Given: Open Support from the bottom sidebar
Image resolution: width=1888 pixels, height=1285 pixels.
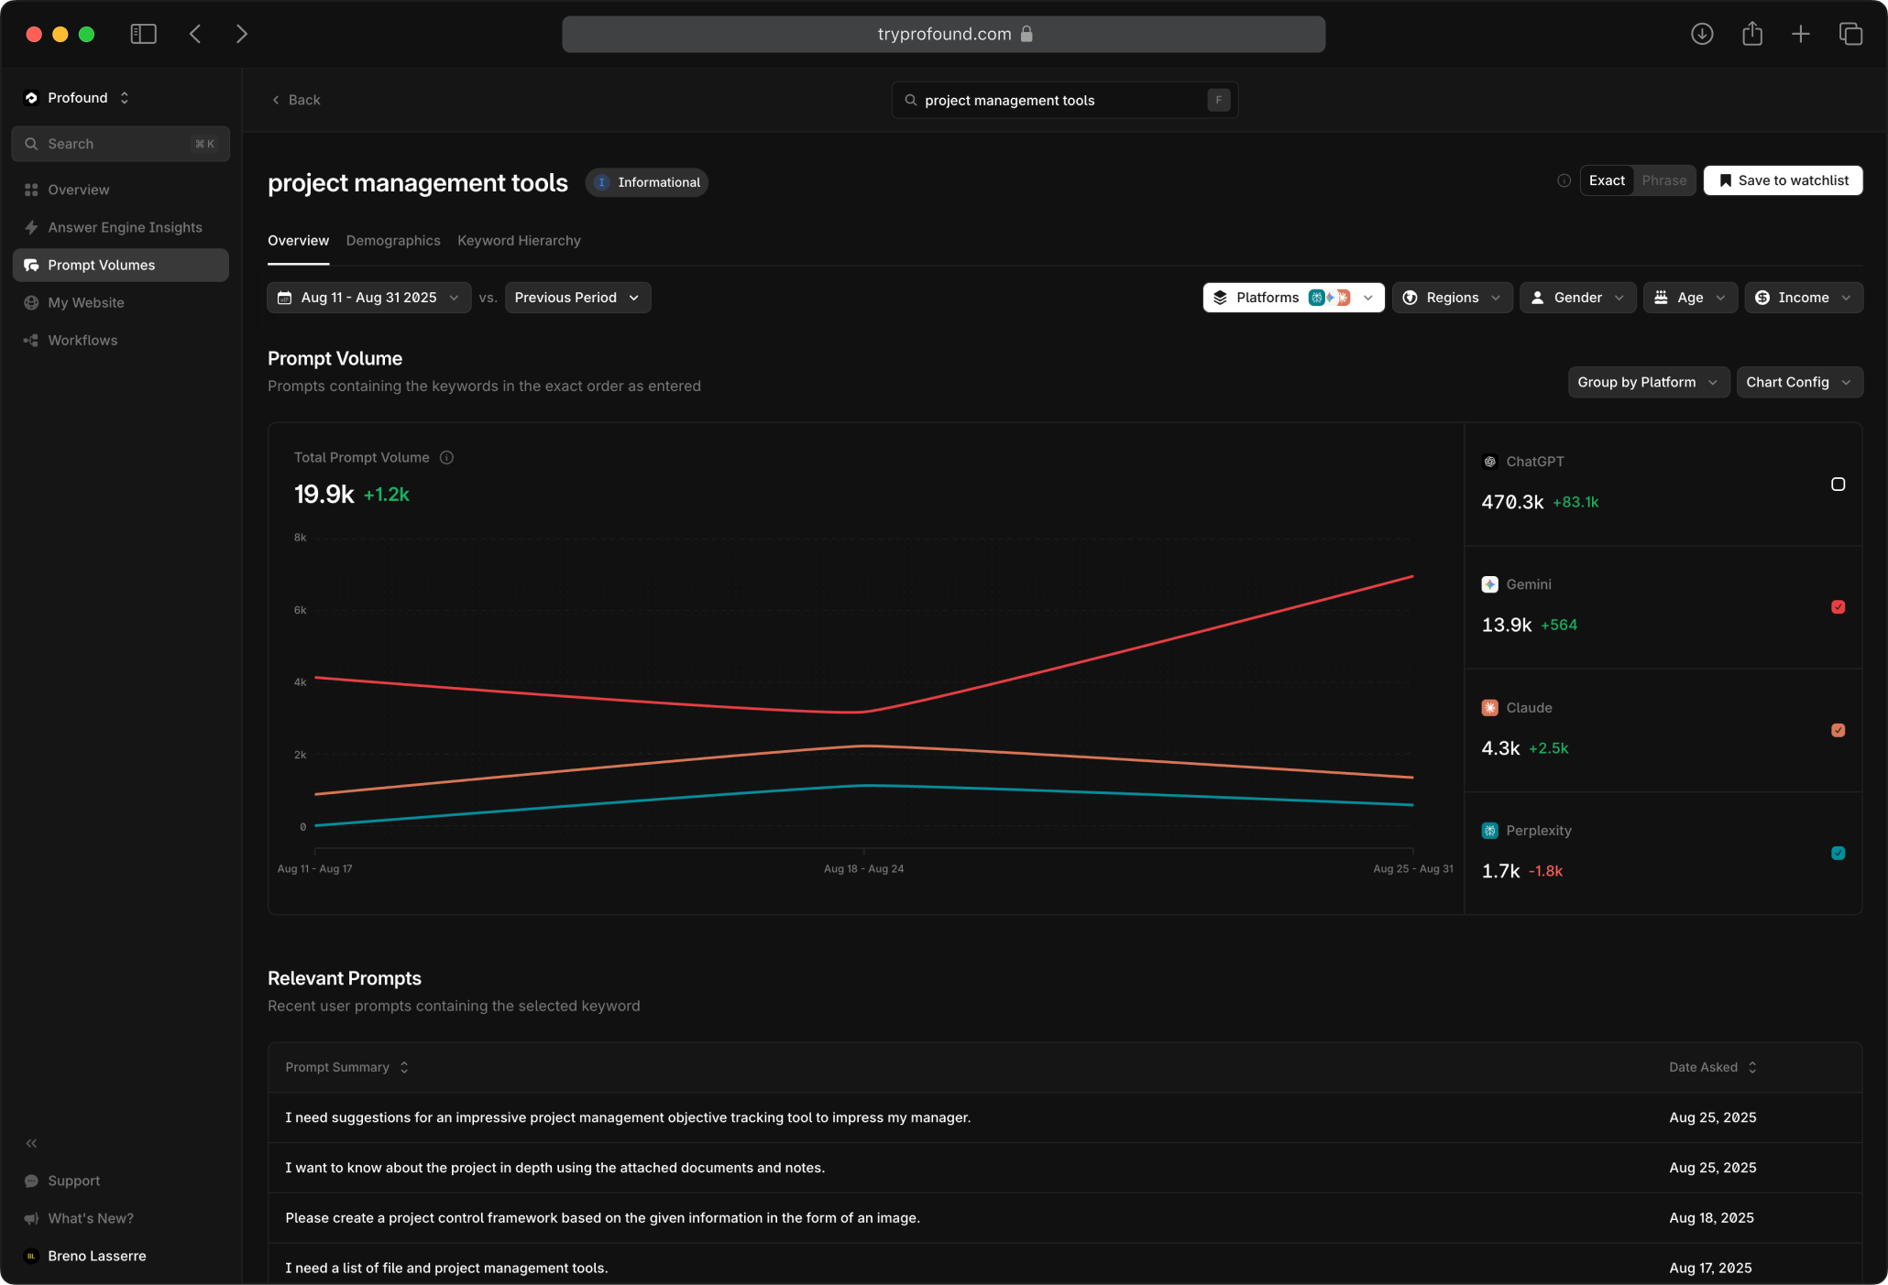Looking at the screenshot, I should (x=73, y=1181).
